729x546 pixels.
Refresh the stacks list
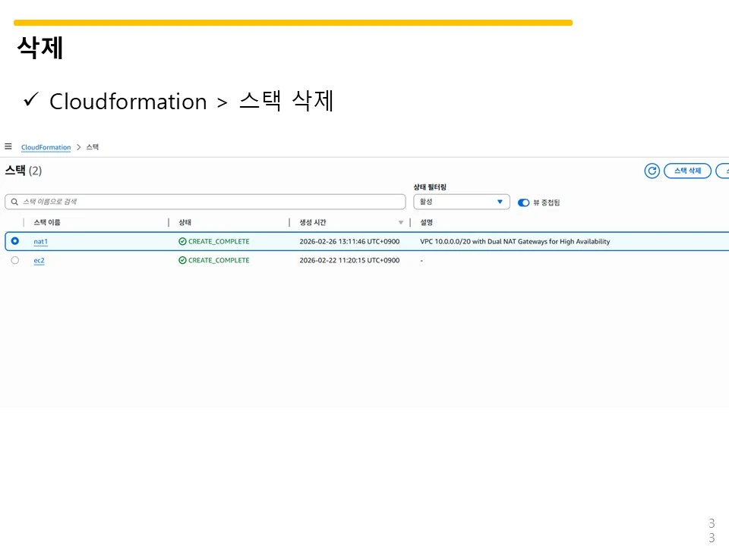(x=652, y=171)
